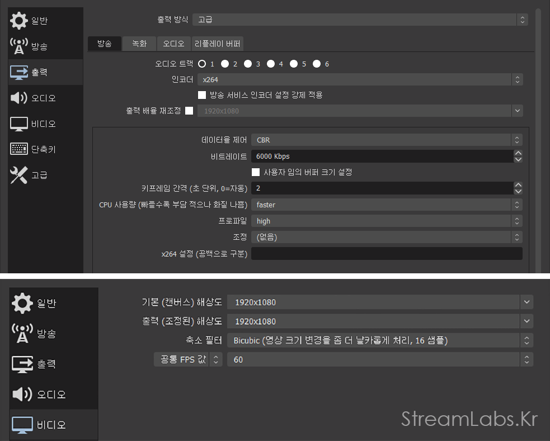Open 단축키 (Hotkeys) keyboard icon in sidebar

(19, 149)
